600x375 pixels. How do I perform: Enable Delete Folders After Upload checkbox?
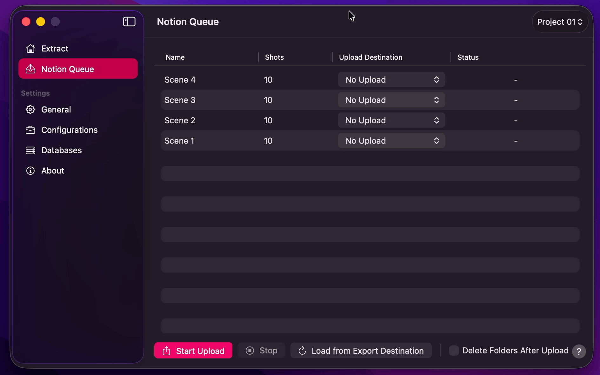click(x=454, y=351)
